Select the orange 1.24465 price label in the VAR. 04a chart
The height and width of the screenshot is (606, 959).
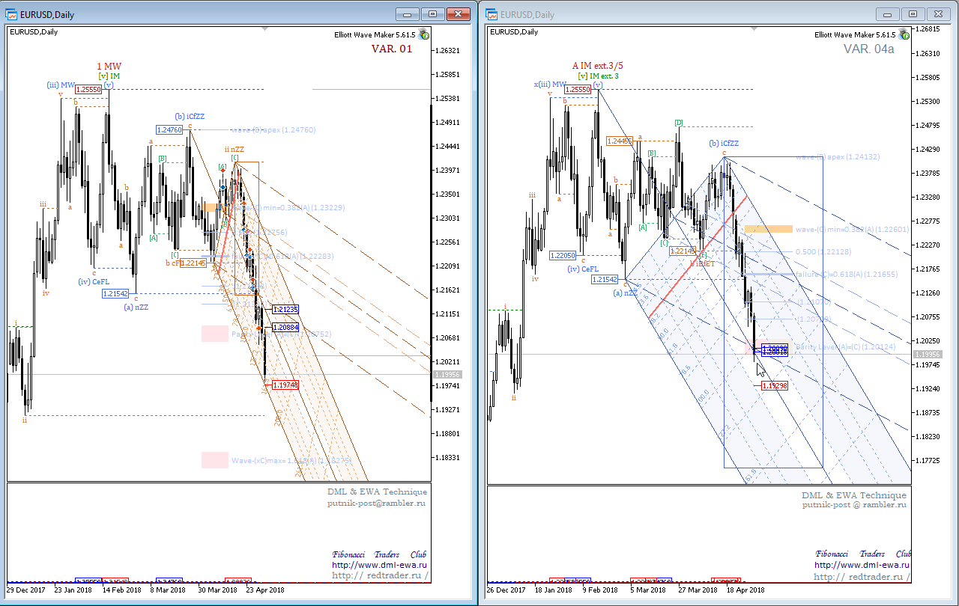pyautogui.click(x=620, y=140)
